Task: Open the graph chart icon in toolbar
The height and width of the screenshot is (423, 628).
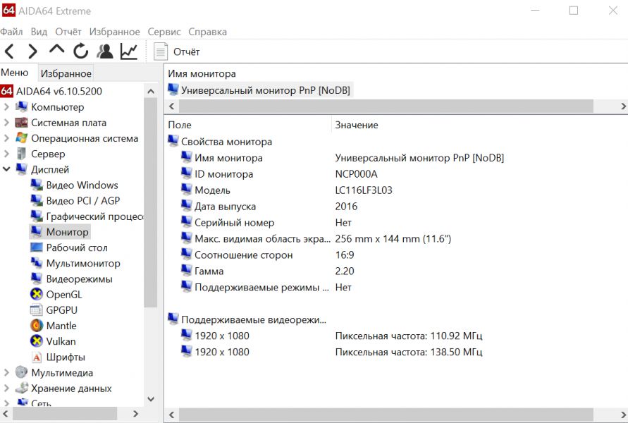Action: click(x=129, y=51)
